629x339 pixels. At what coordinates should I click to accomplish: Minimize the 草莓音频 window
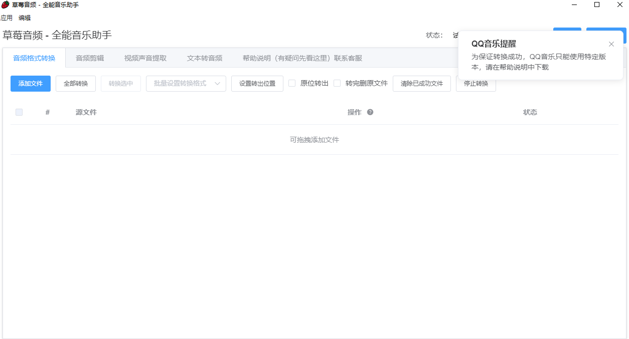[574, 5]
